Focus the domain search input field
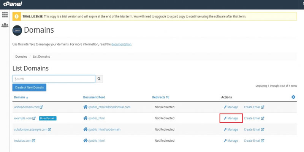 coord(54,79)
